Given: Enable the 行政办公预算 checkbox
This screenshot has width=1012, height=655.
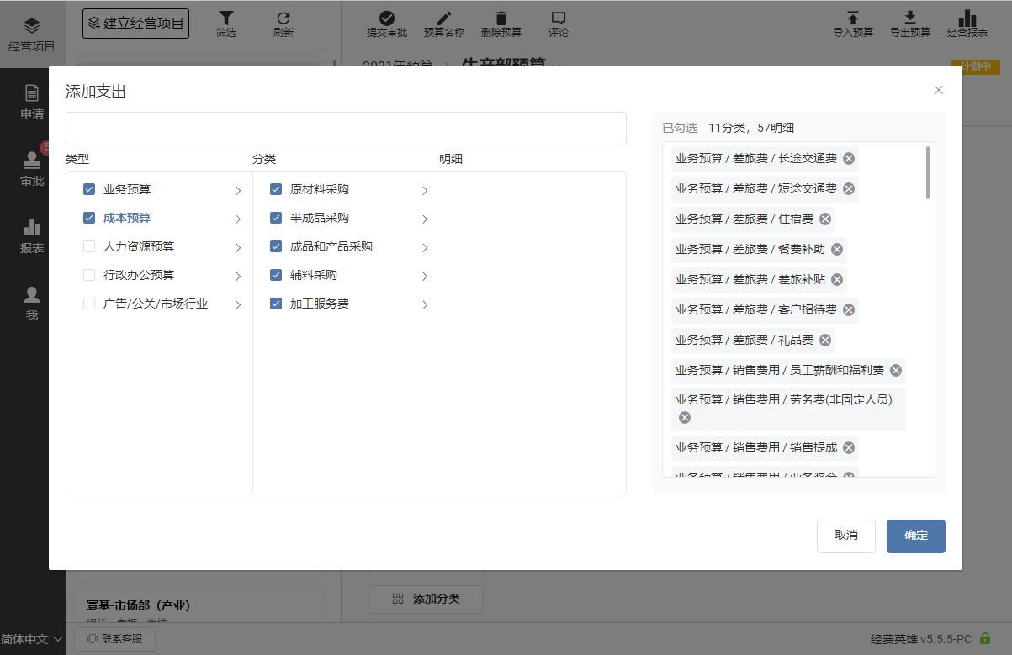Looking at the screenshot, I should point(89,275).
